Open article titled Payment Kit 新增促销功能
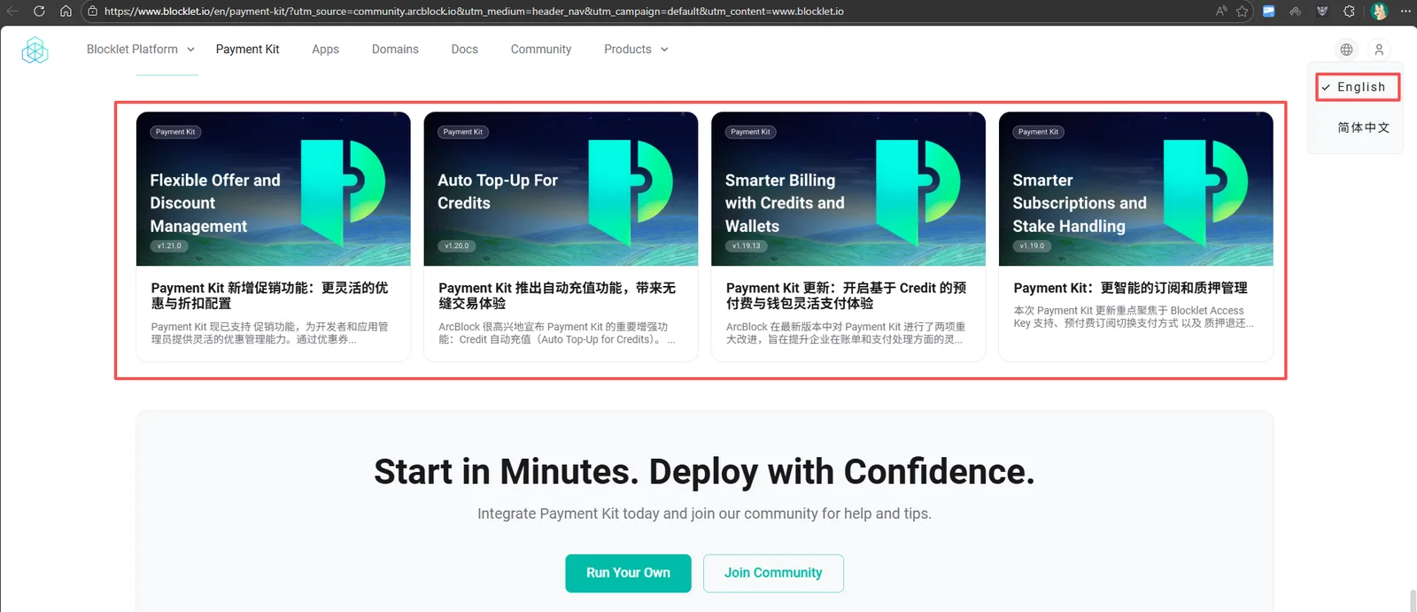The image size is (1417, 612). [x=269, y=296]
